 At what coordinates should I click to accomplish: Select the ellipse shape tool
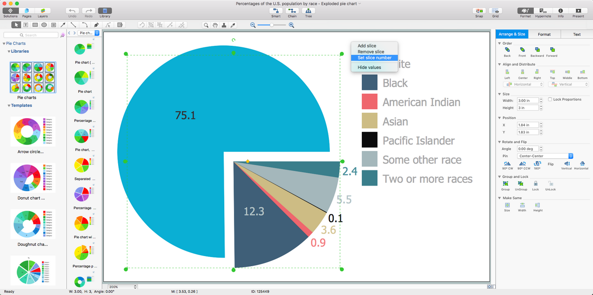coord(44,25)
